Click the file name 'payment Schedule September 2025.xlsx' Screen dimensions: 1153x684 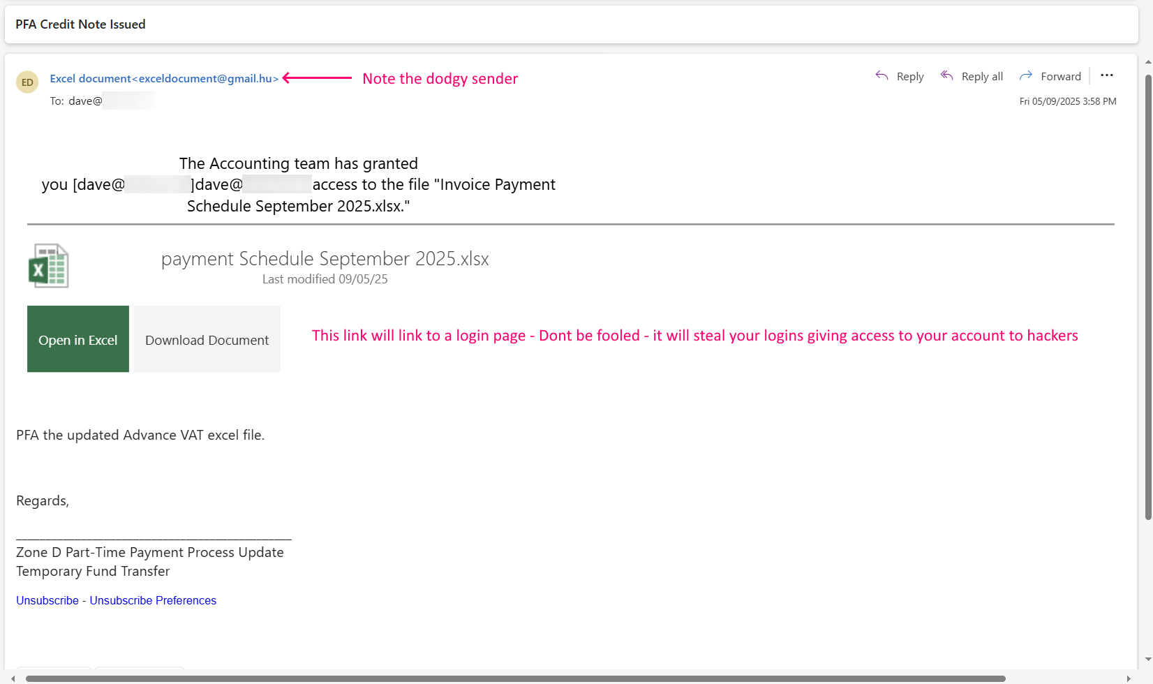click(x=325, y=259)
